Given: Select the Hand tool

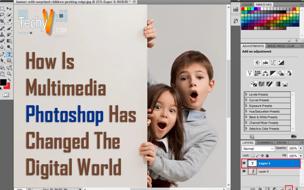Looking at the screenshot, I should 2,74.
